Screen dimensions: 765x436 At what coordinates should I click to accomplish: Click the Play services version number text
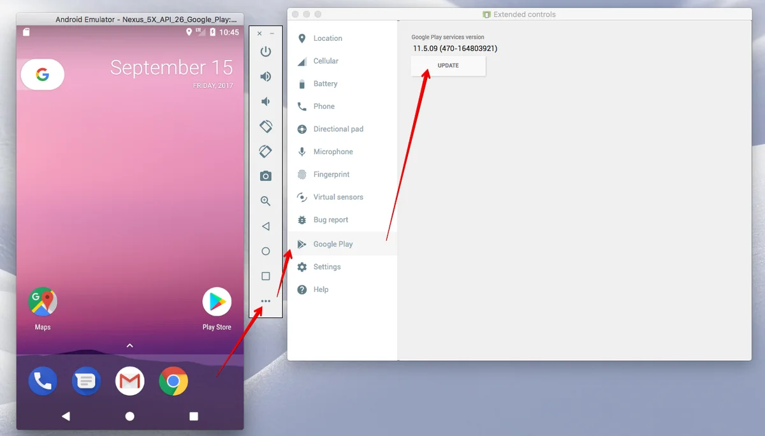[455, 48]
